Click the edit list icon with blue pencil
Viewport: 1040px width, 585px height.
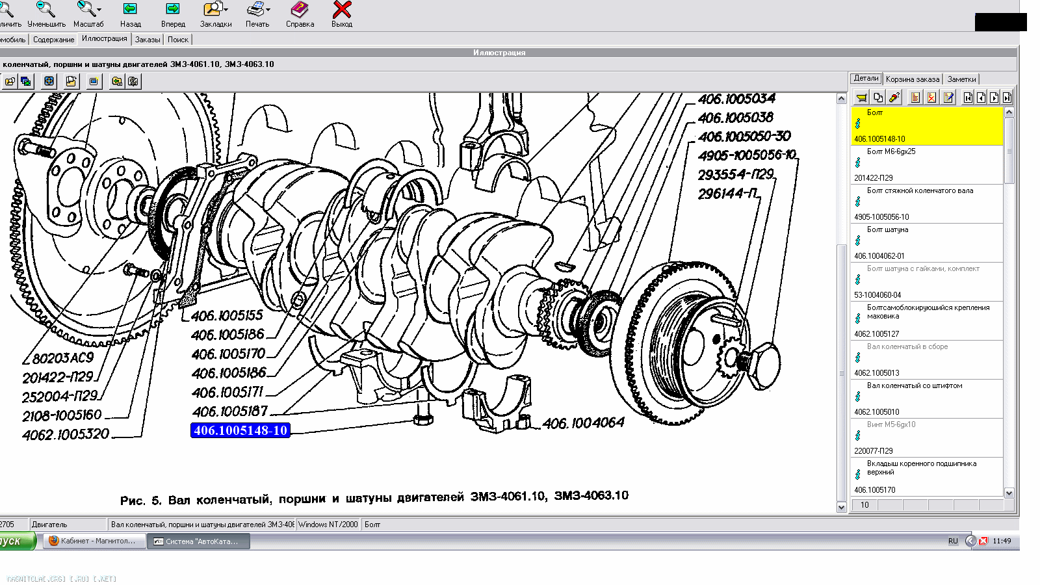click(948, 97)
